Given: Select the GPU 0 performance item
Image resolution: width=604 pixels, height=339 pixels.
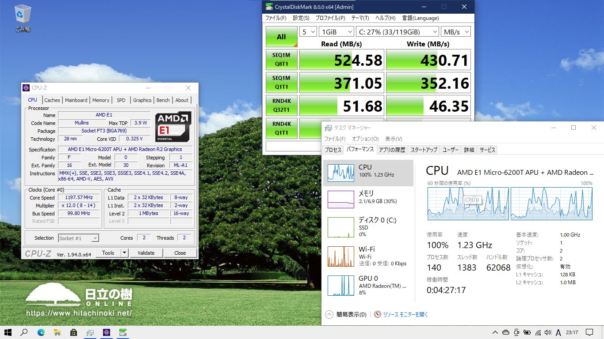Looking at the screenshot, I should point(368,285).
